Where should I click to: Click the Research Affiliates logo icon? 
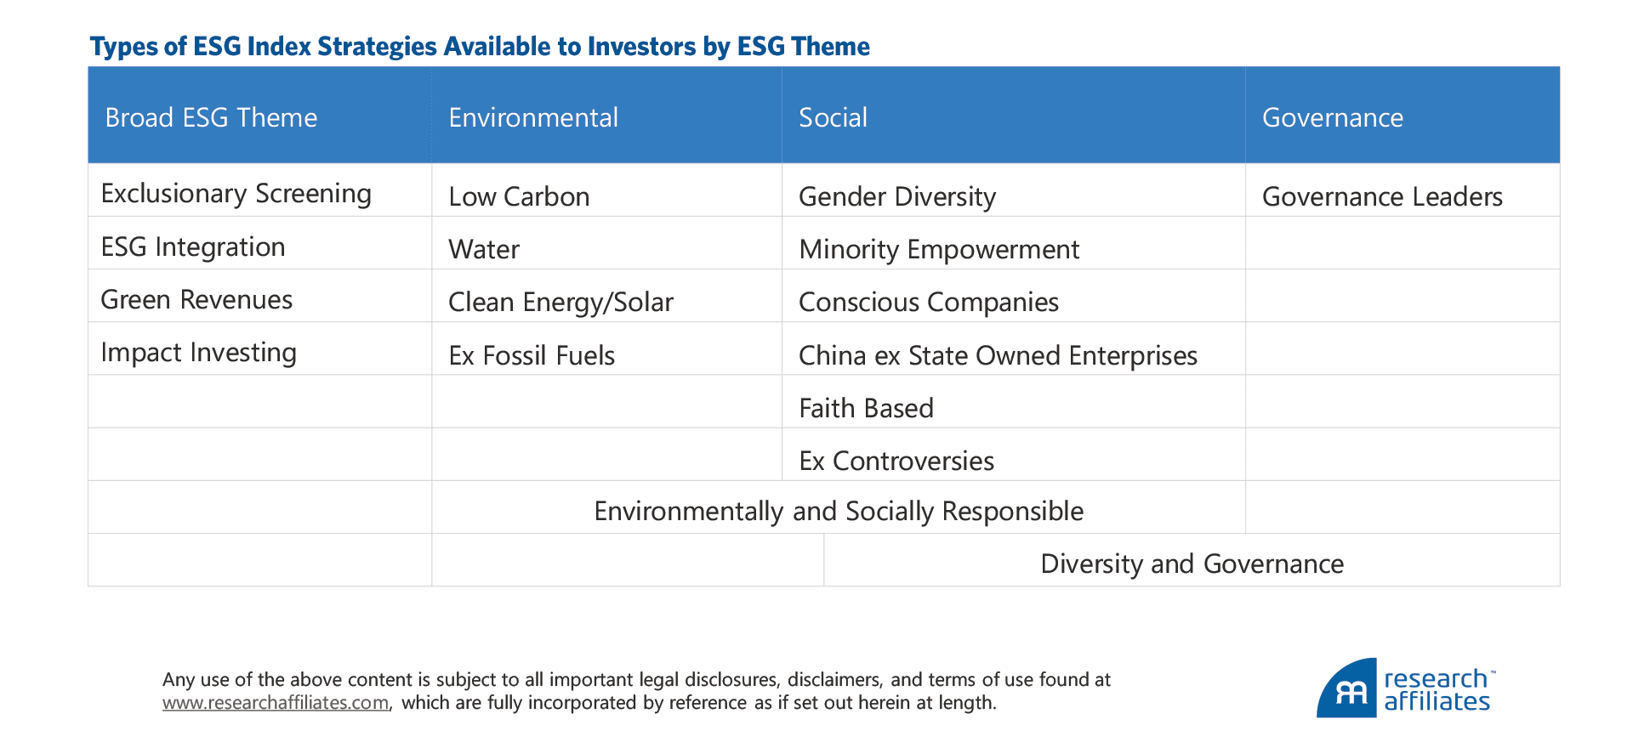click(1346, 688)
